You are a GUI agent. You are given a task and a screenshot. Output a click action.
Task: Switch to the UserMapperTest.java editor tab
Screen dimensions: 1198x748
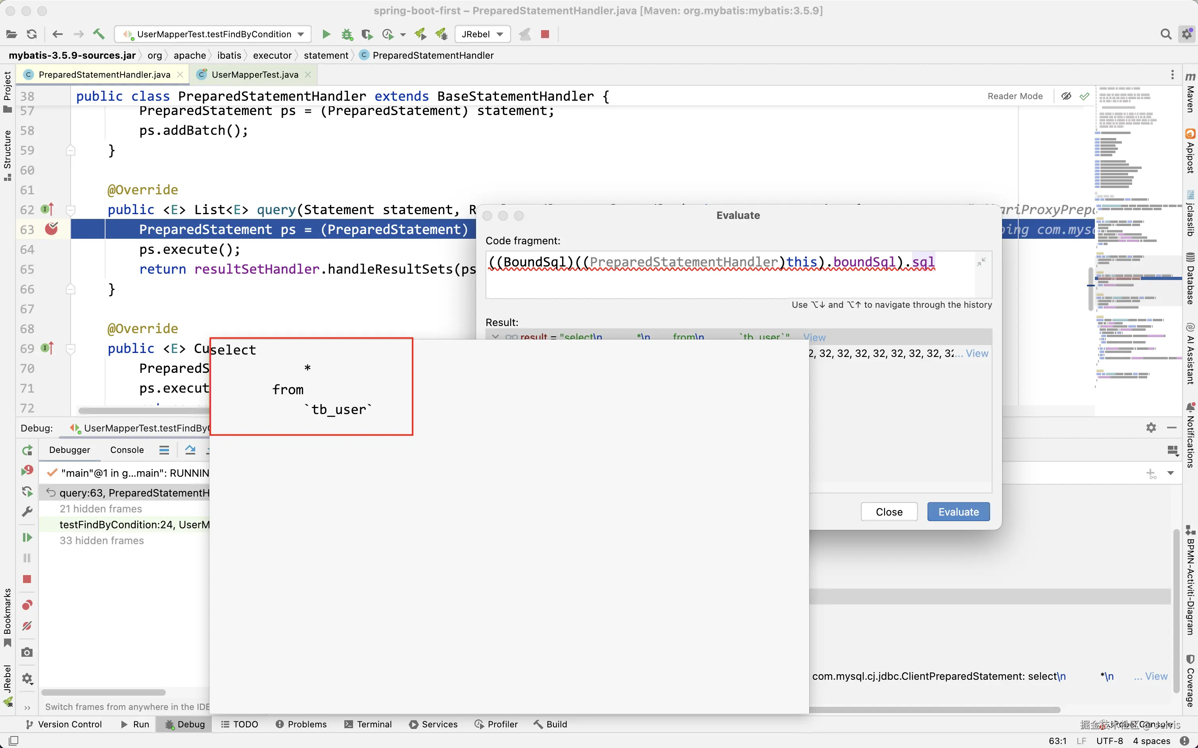click(x=254, y=75)
